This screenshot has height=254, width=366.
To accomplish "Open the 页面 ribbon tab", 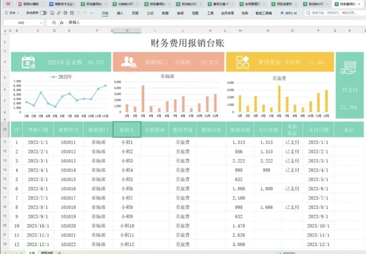I will tap(135, 13).
